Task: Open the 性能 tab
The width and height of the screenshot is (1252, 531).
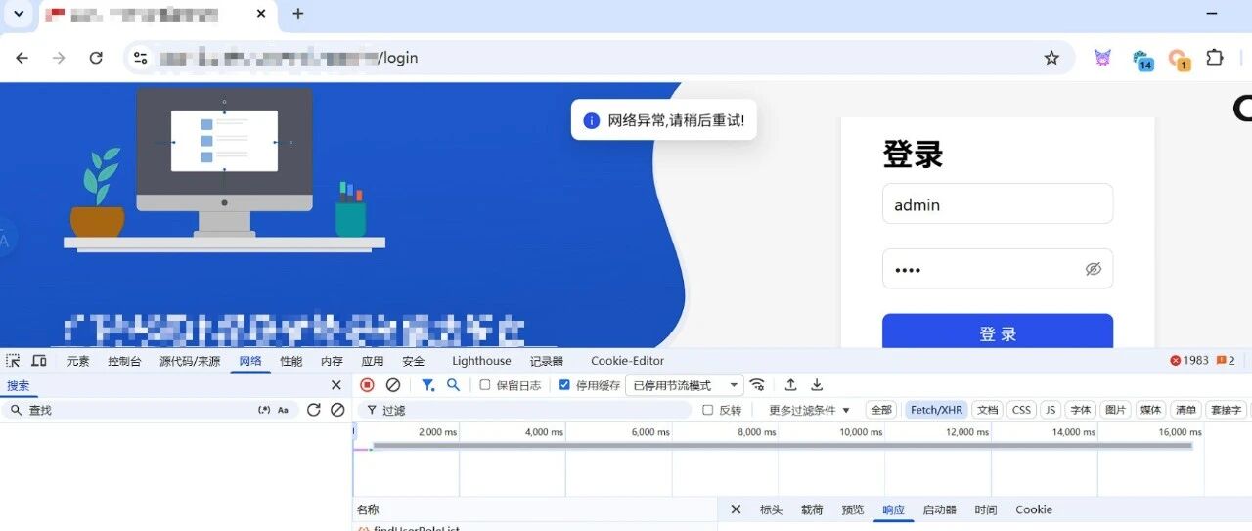Action: 291,361
